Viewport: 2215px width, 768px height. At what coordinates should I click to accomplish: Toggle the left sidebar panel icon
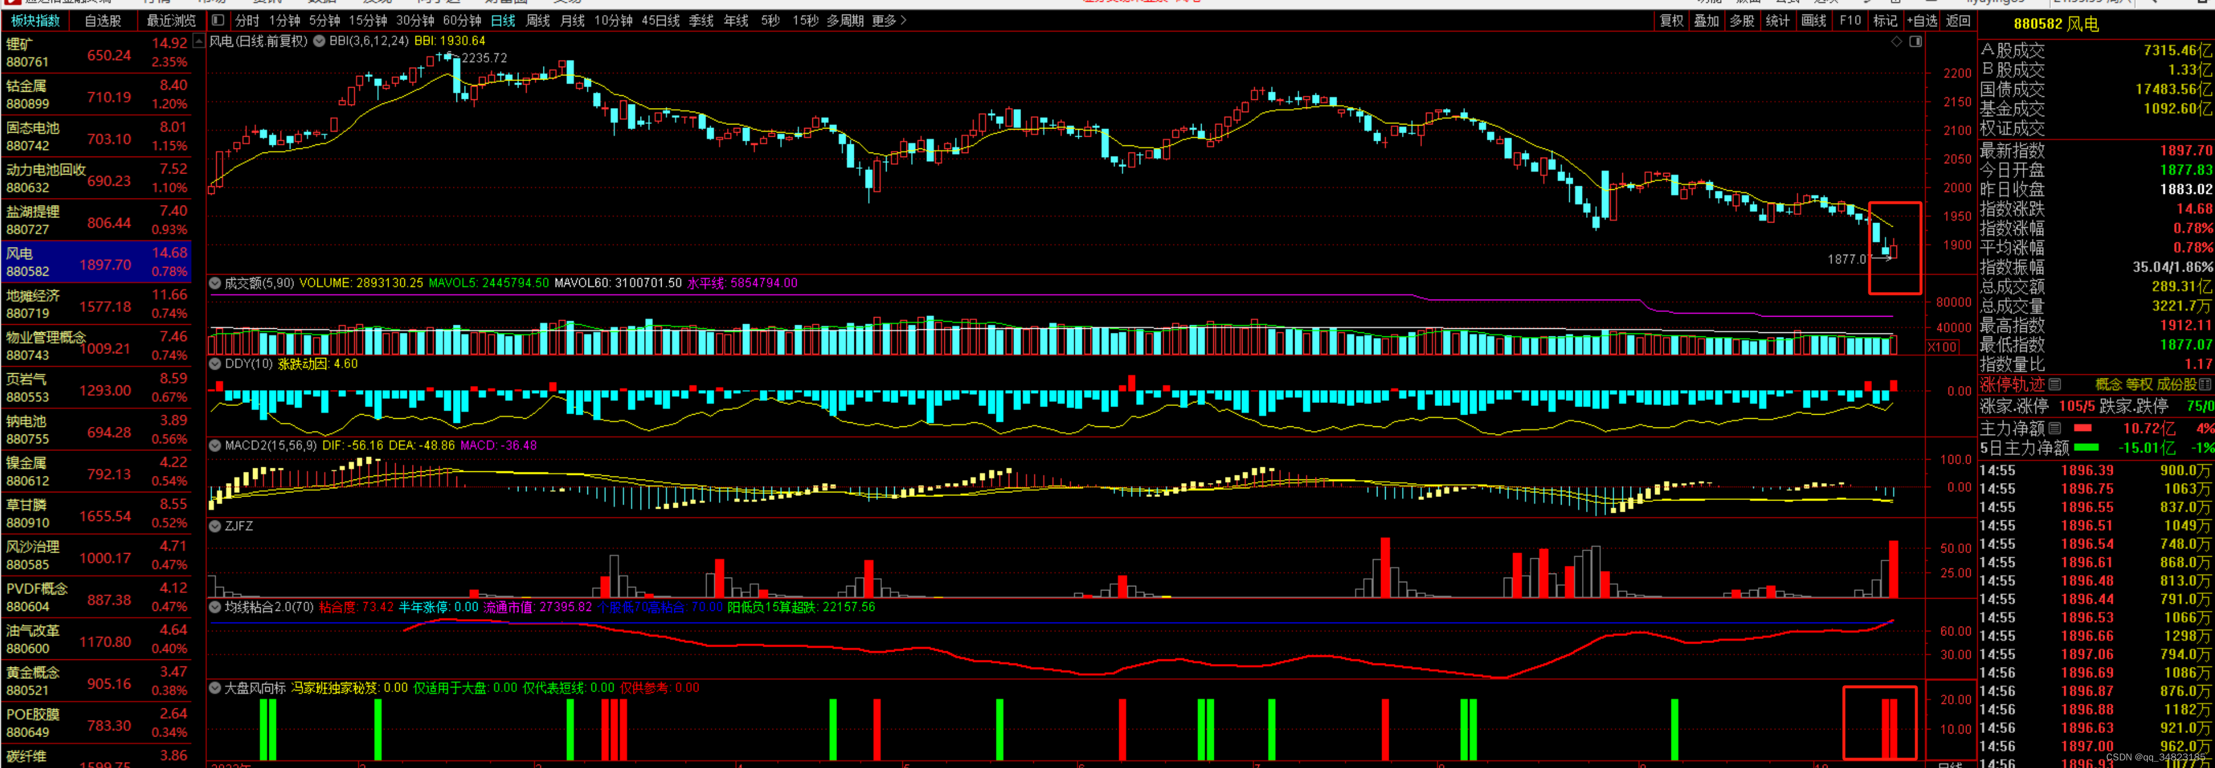click(217, 20)
